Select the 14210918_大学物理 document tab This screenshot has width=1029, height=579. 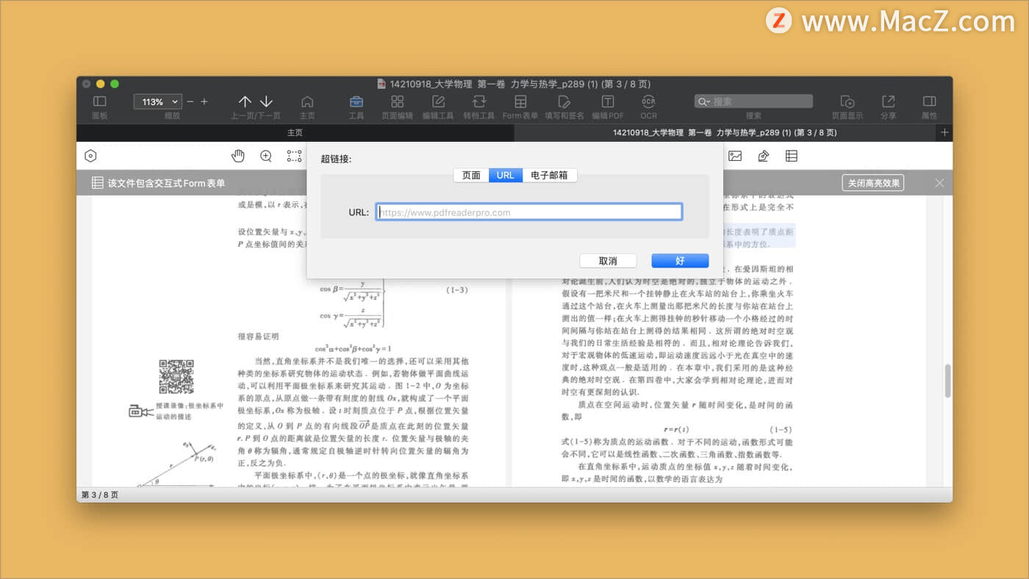pos(725,133)
